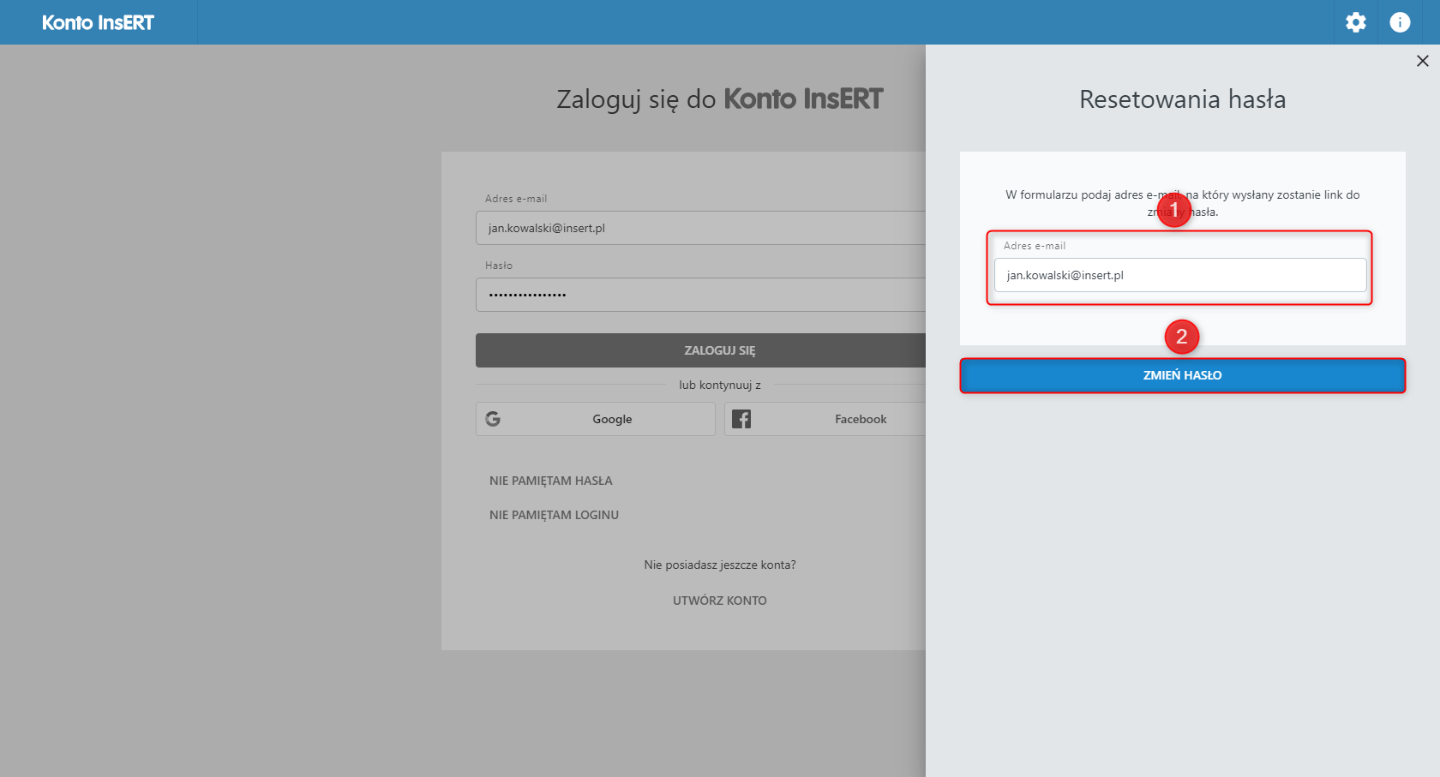
Task: Click the Hasło password field
Action: tap(700, 295)
